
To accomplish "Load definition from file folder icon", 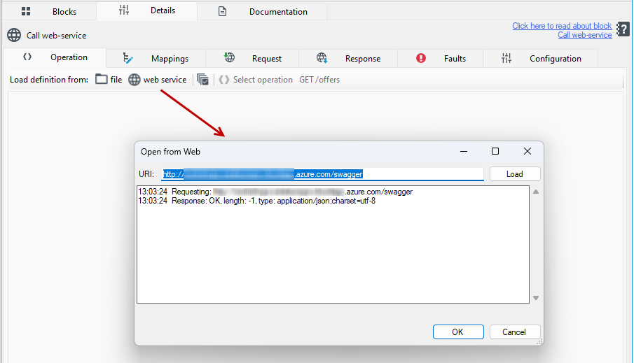I will point(102,79).
